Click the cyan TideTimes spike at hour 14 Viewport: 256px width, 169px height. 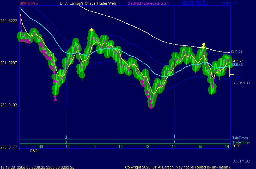pos(174,136)
